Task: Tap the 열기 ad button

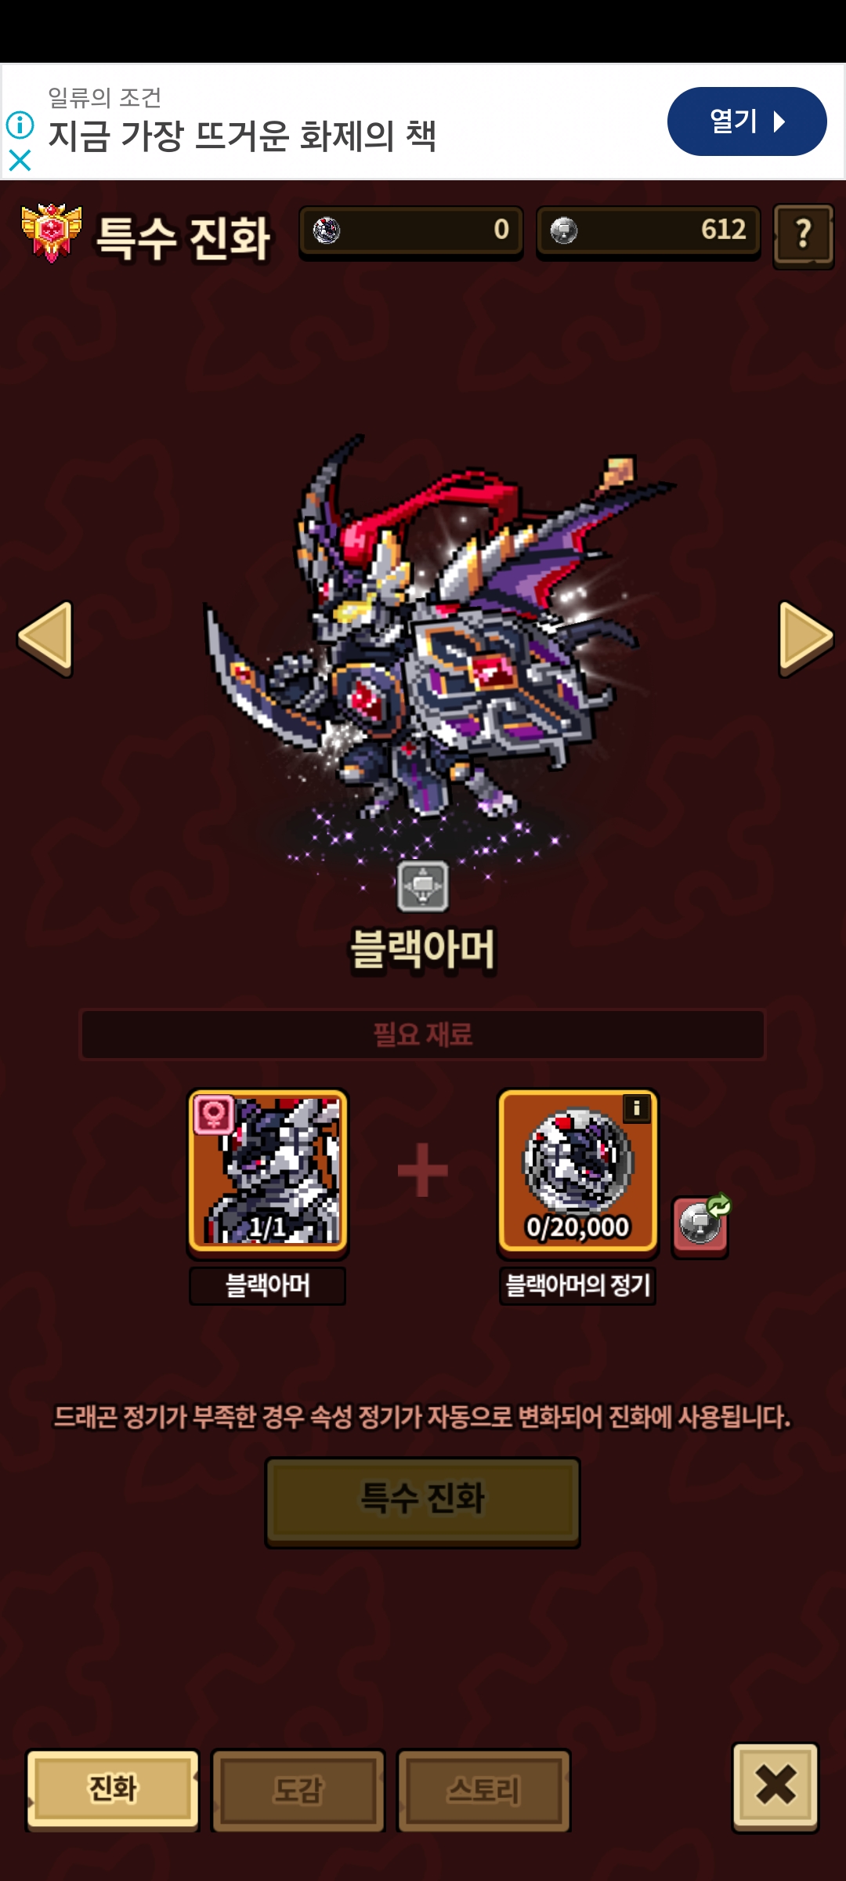Action: point(747,121)
